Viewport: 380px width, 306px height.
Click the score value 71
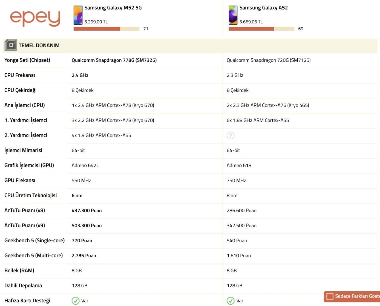[x=146, y=29]
